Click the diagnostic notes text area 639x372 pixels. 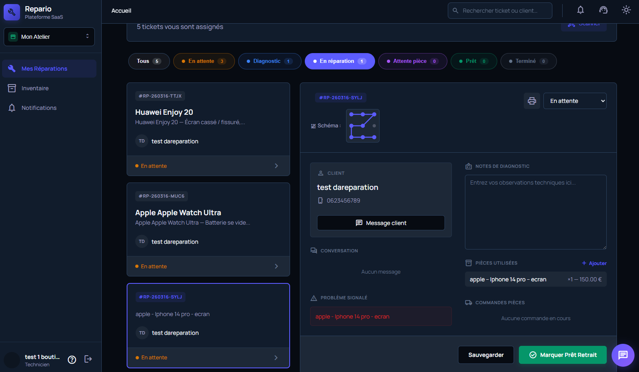535,212
